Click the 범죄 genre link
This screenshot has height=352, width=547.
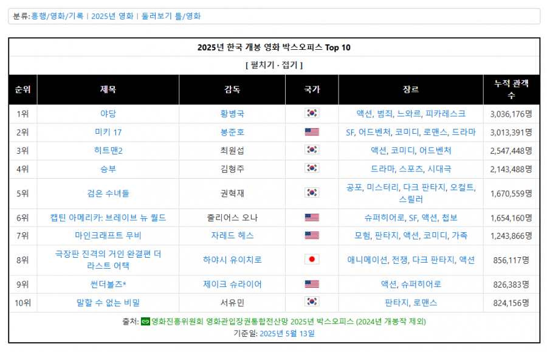385,114
